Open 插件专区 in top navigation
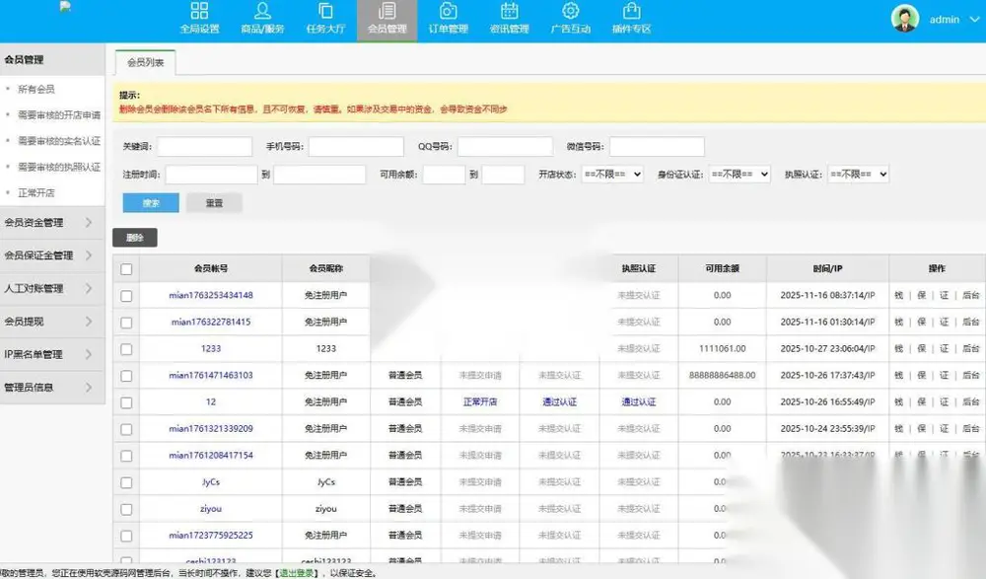The width and height of the screenshot is (986, 579). point(631,19)
